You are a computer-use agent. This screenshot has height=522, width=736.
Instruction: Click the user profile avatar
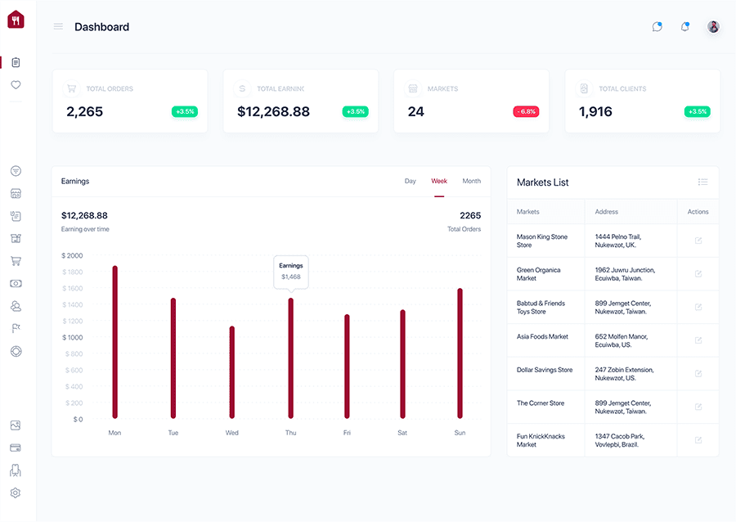click(x=713, y=27)
